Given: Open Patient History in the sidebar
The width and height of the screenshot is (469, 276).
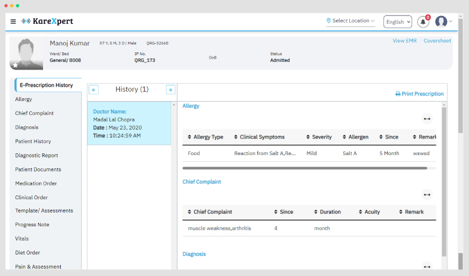Looking at the screenshot, I should [33, 141].
